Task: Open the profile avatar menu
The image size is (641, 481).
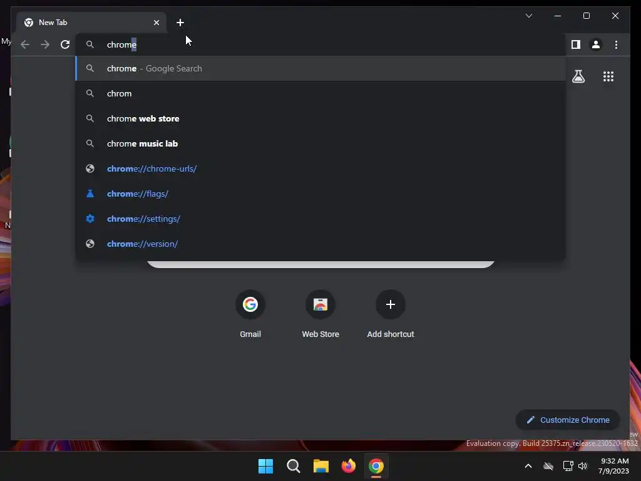Action: coord(596,44)
